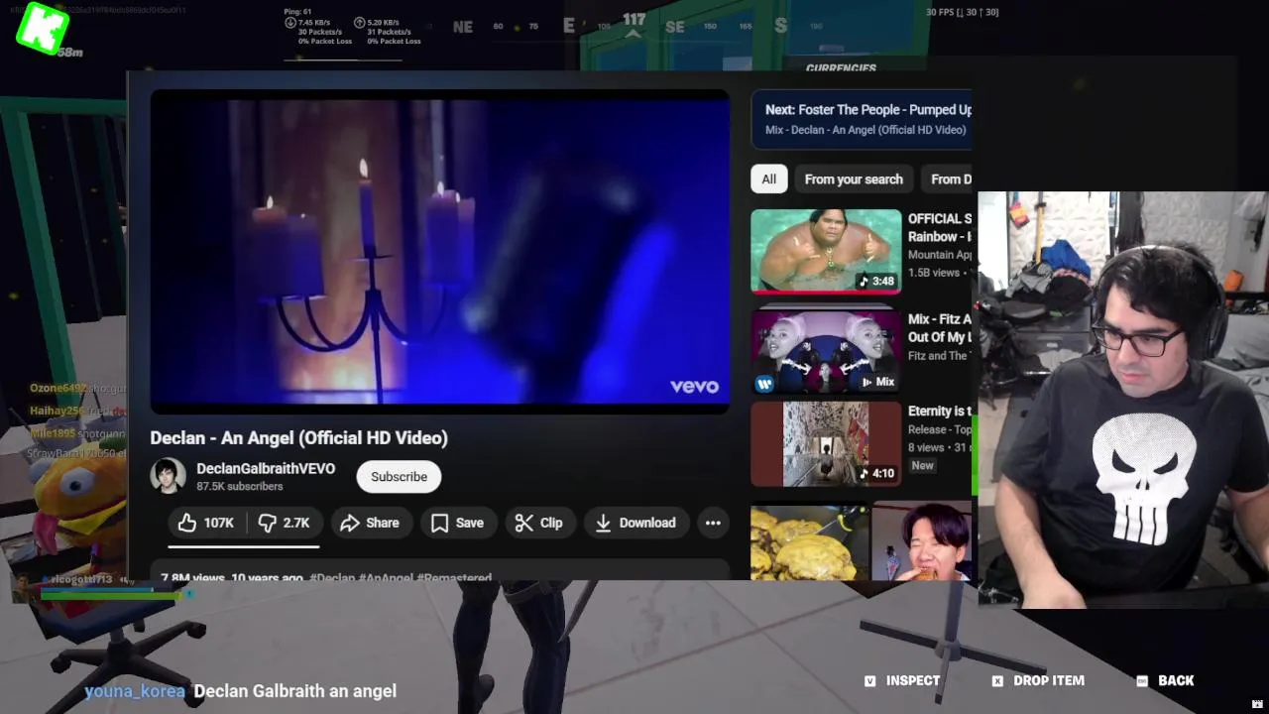Select the From your search chip
Image resolution: width=1269 pixels, height=714 pixels.
pos(854,178)
